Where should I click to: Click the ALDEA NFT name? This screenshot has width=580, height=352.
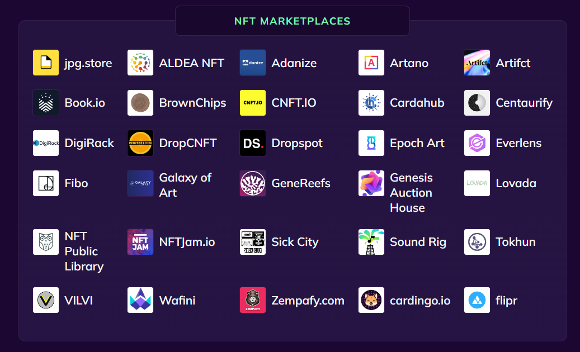click(192, 63)
